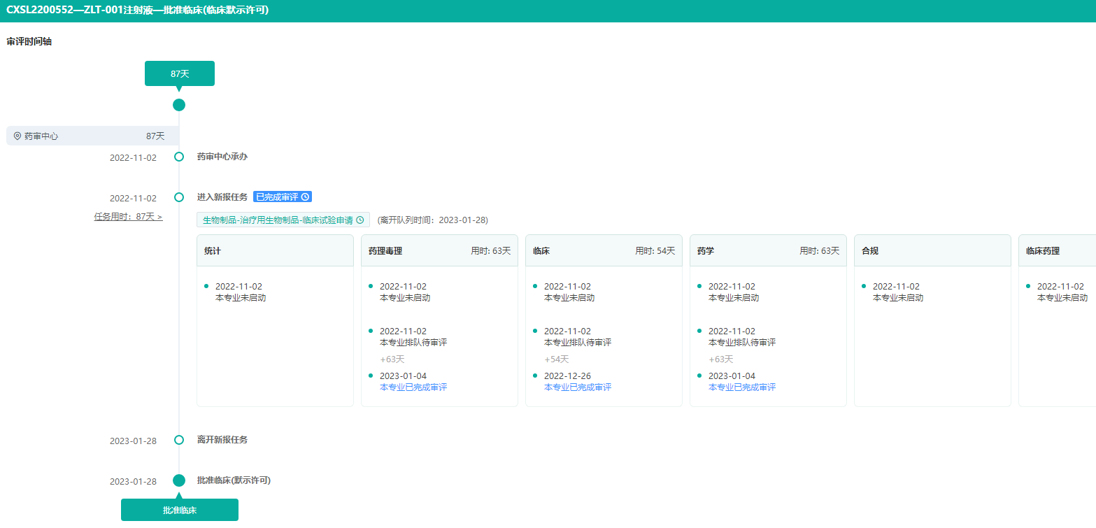Click 本专业已完成审评 in 药理毒理 card
The width and height of the screenshot is (1096, 528).
point(413,387)
